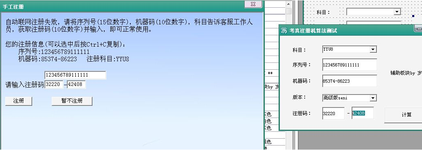
Task: Click the 考真注册机算法测试 window icon
Action: (x=284, y=30)
